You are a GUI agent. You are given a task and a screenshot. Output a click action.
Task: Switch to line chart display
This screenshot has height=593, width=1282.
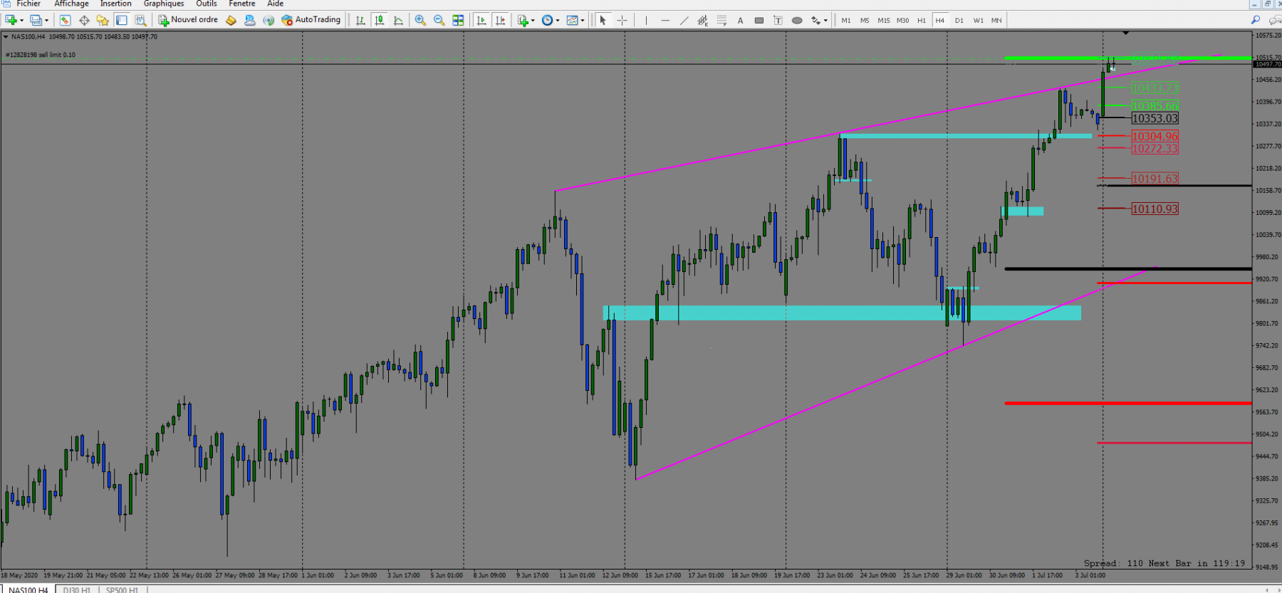398,20
